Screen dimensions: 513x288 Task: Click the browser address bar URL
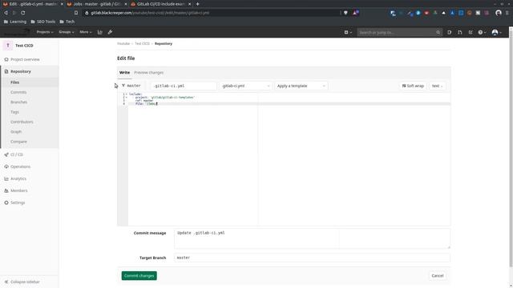(x=150, y=13)
